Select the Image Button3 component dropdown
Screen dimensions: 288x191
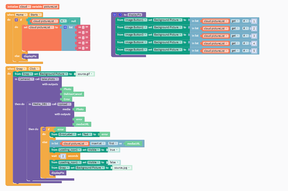point(136,35)
